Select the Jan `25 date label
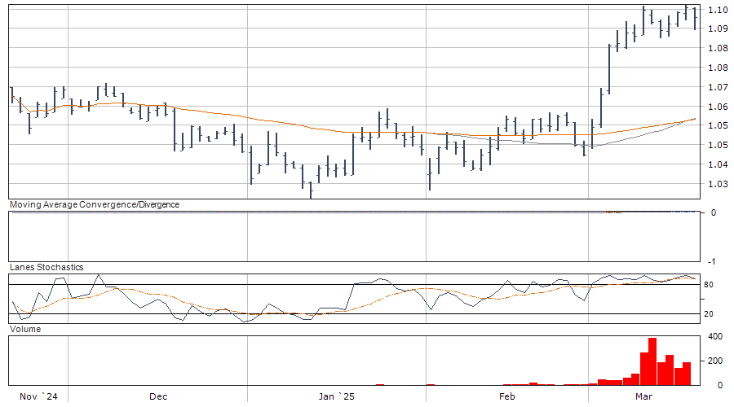Viewport: 734px width, 407px height. coord(336,397)
